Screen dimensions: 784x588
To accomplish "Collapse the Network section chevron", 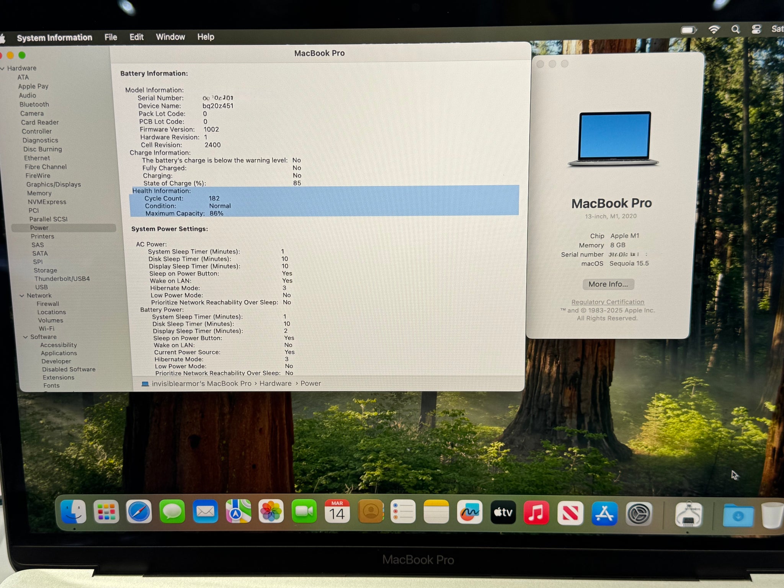I will point(22,296).
